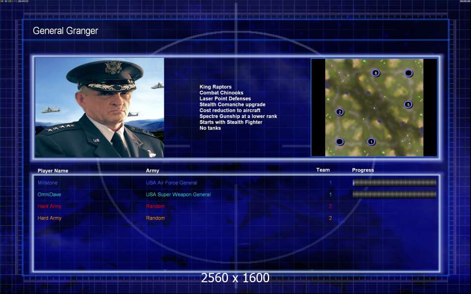Click the Millstone loading progress bar
This screenshot has height=294, width=471.
point(394,182)
